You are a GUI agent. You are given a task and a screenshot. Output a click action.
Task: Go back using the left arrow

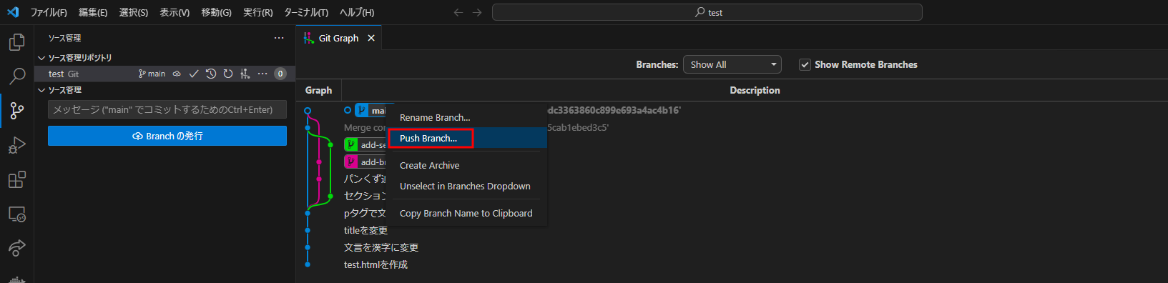458,12
